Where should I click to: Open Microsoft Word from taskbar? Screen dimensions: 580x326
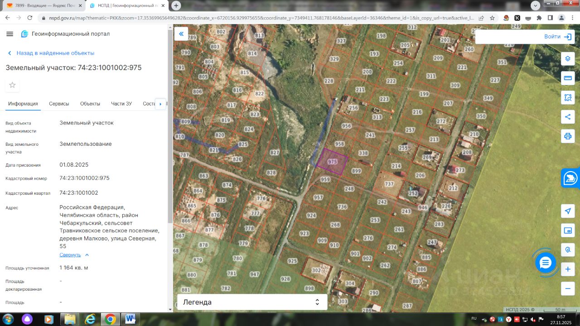point(130,319)
